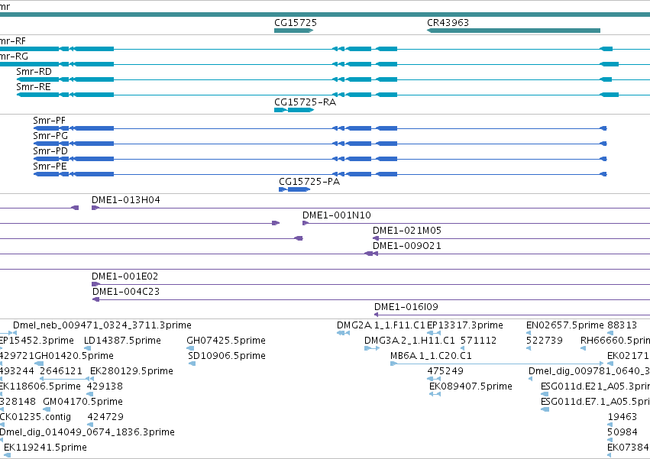Click the ESG011d.E21_A05.3prime label
Image resolution: width=650 pixels, height=459 pixels.
[x=595, y=387]
